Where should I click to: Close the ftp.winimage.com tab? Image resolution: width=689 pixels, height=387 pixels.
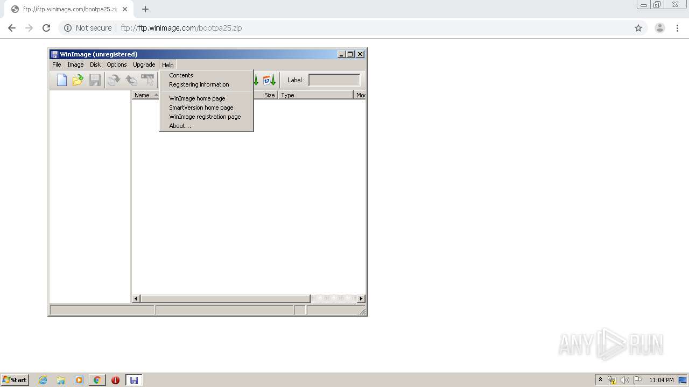[125, 9]
